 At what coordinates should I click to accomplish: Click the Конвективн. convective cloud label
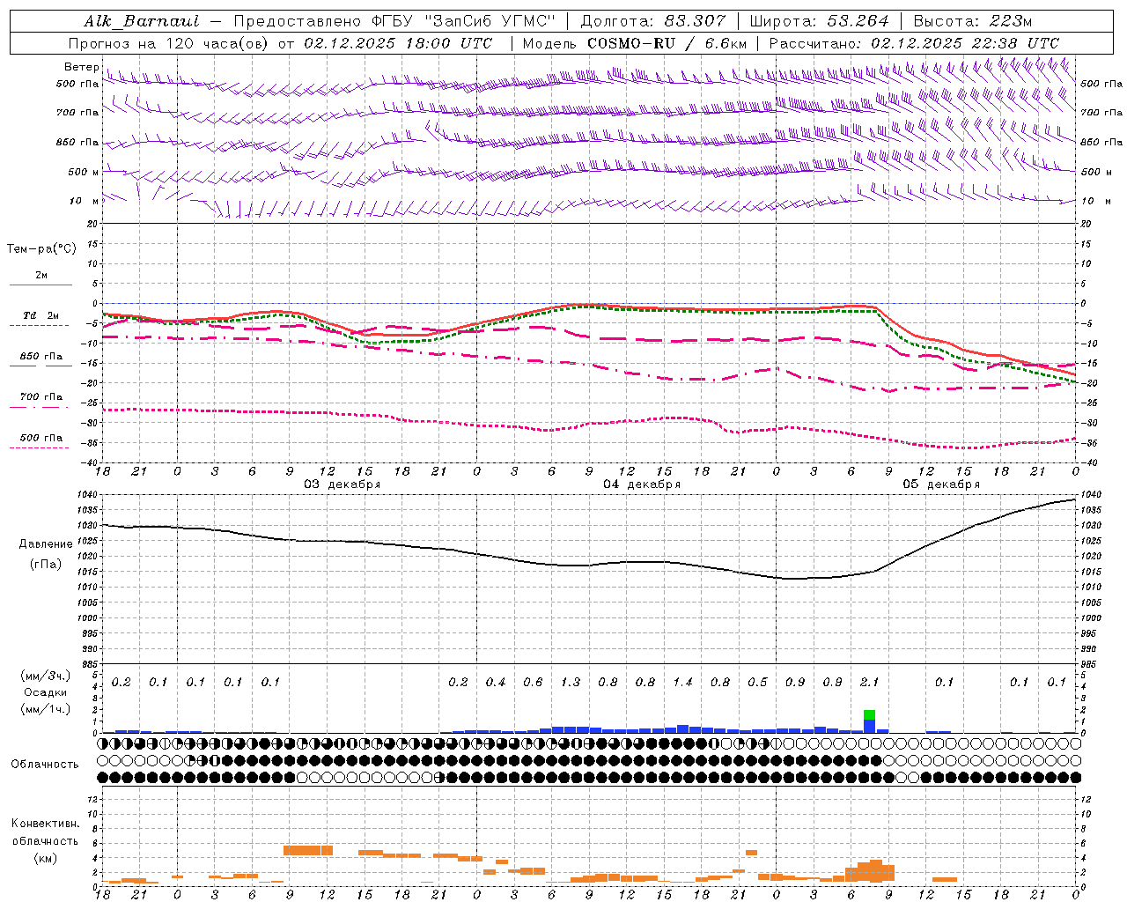tap(45, 824)
